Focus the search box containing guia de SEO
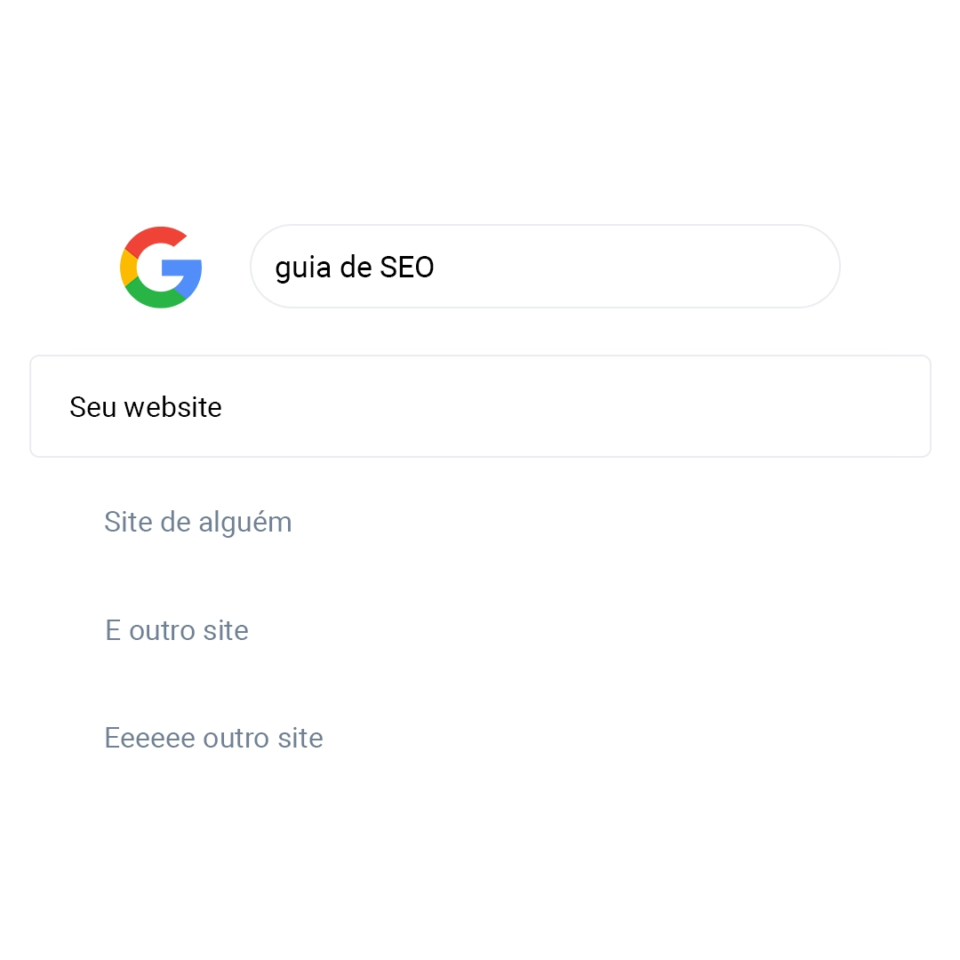The height and width of the screenshot is (960, 960). 545,267
